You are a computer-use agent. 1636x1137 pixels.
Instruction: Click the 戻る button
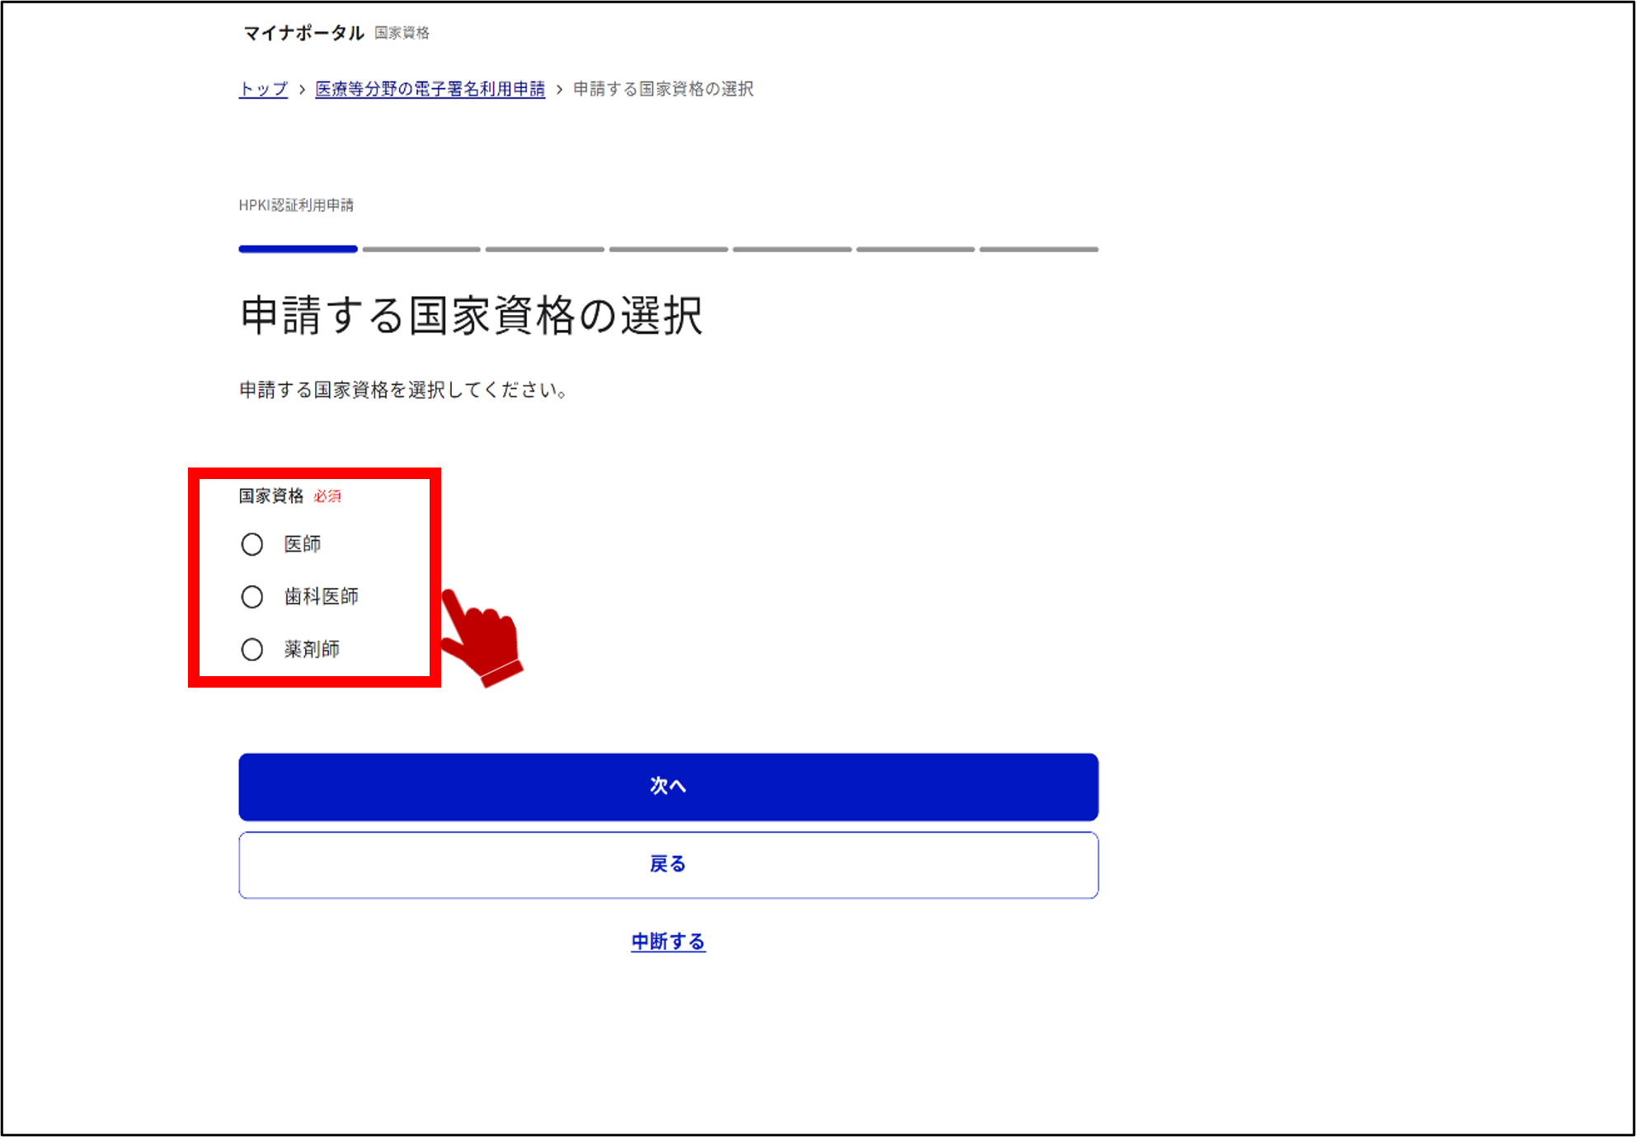pos(668,865)
